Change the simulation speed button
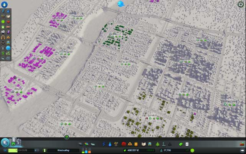 coord(36,151)
